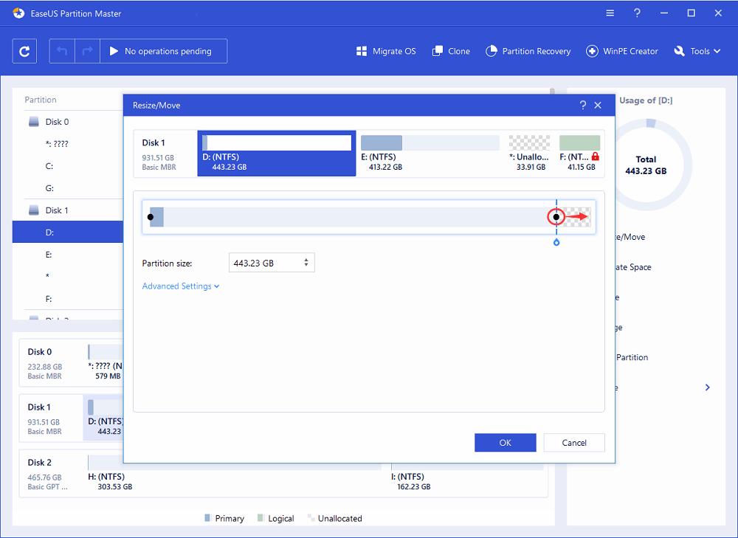Select G: in the partition list
The image size is (738, 538).
coord(49,188)
